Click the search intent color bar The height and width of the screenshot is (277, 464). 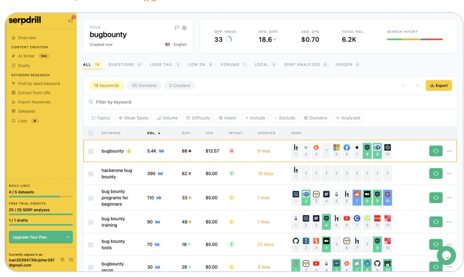415,39
